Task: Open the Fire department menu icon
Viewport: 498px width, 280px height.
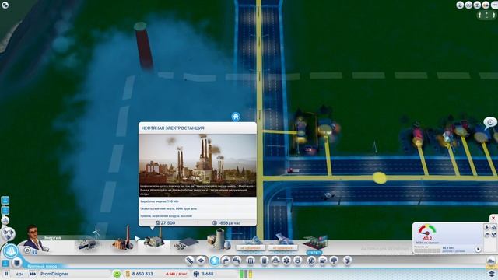Action: pyautogui.click(x=275, y=261)
